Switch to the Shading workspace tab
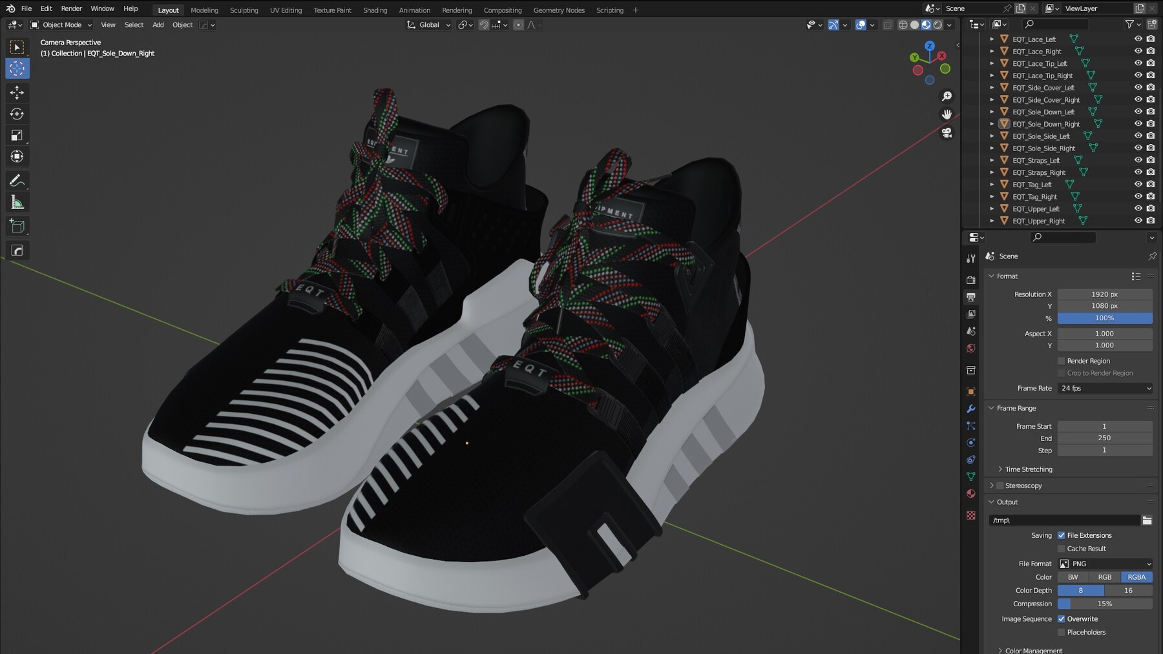 375,10
